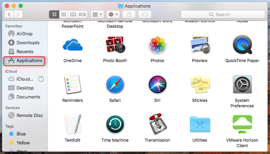Image resolution: width=270 pixels, height=154 pixels.
Task: Select Remote Disc in the sidebar
Action: pos(26,116)
